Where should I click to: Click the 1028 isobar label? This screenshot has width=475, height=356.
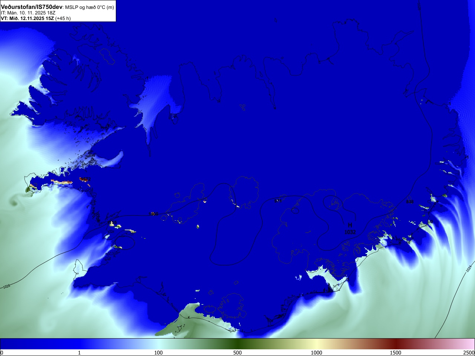pyautogui.click(x=6, y=286)
